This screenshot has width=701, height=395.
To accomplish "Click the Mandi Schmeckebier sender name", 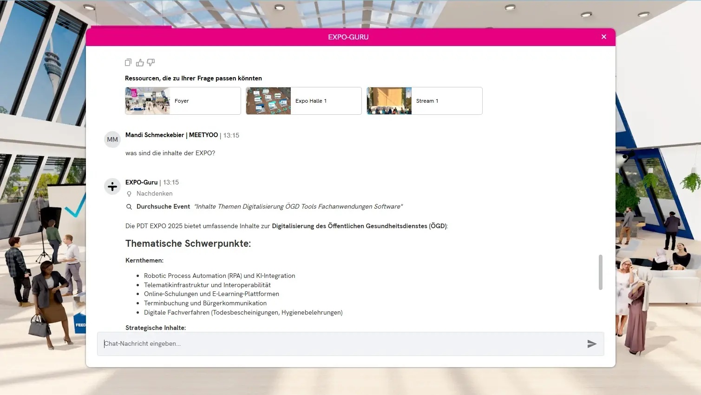I will (155, 135).
